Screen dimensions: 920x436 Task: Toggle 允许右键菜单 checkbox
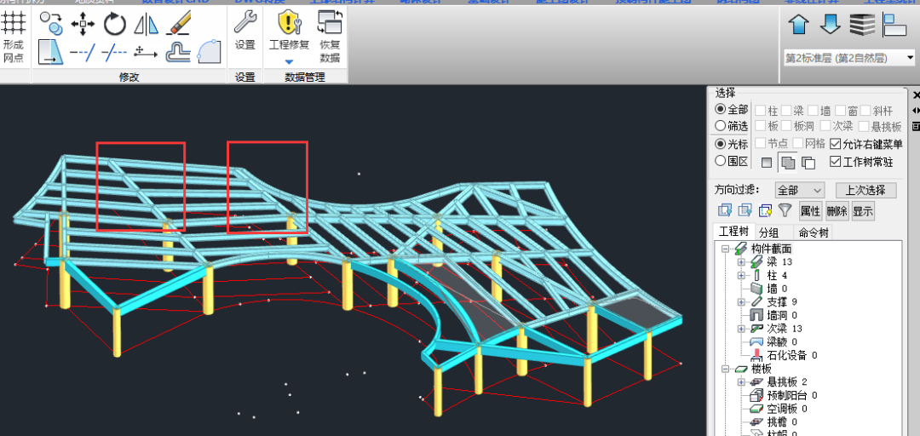(835, 144)
